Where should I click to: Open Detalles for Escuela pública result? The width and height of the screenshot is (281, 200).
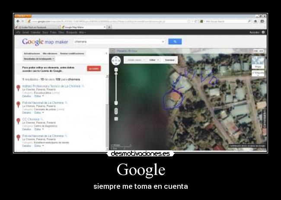27,96
